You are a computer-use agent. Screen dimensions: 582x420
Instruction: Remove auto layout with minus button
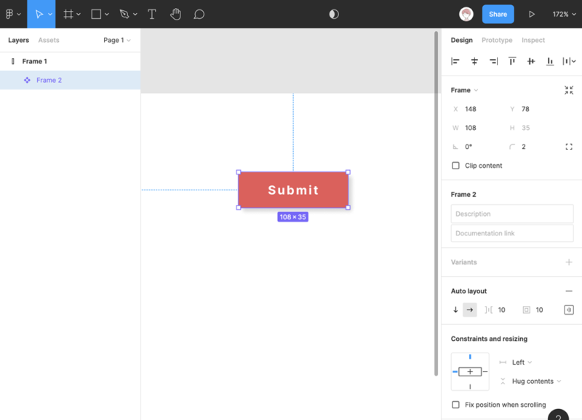tap(569, 291)
